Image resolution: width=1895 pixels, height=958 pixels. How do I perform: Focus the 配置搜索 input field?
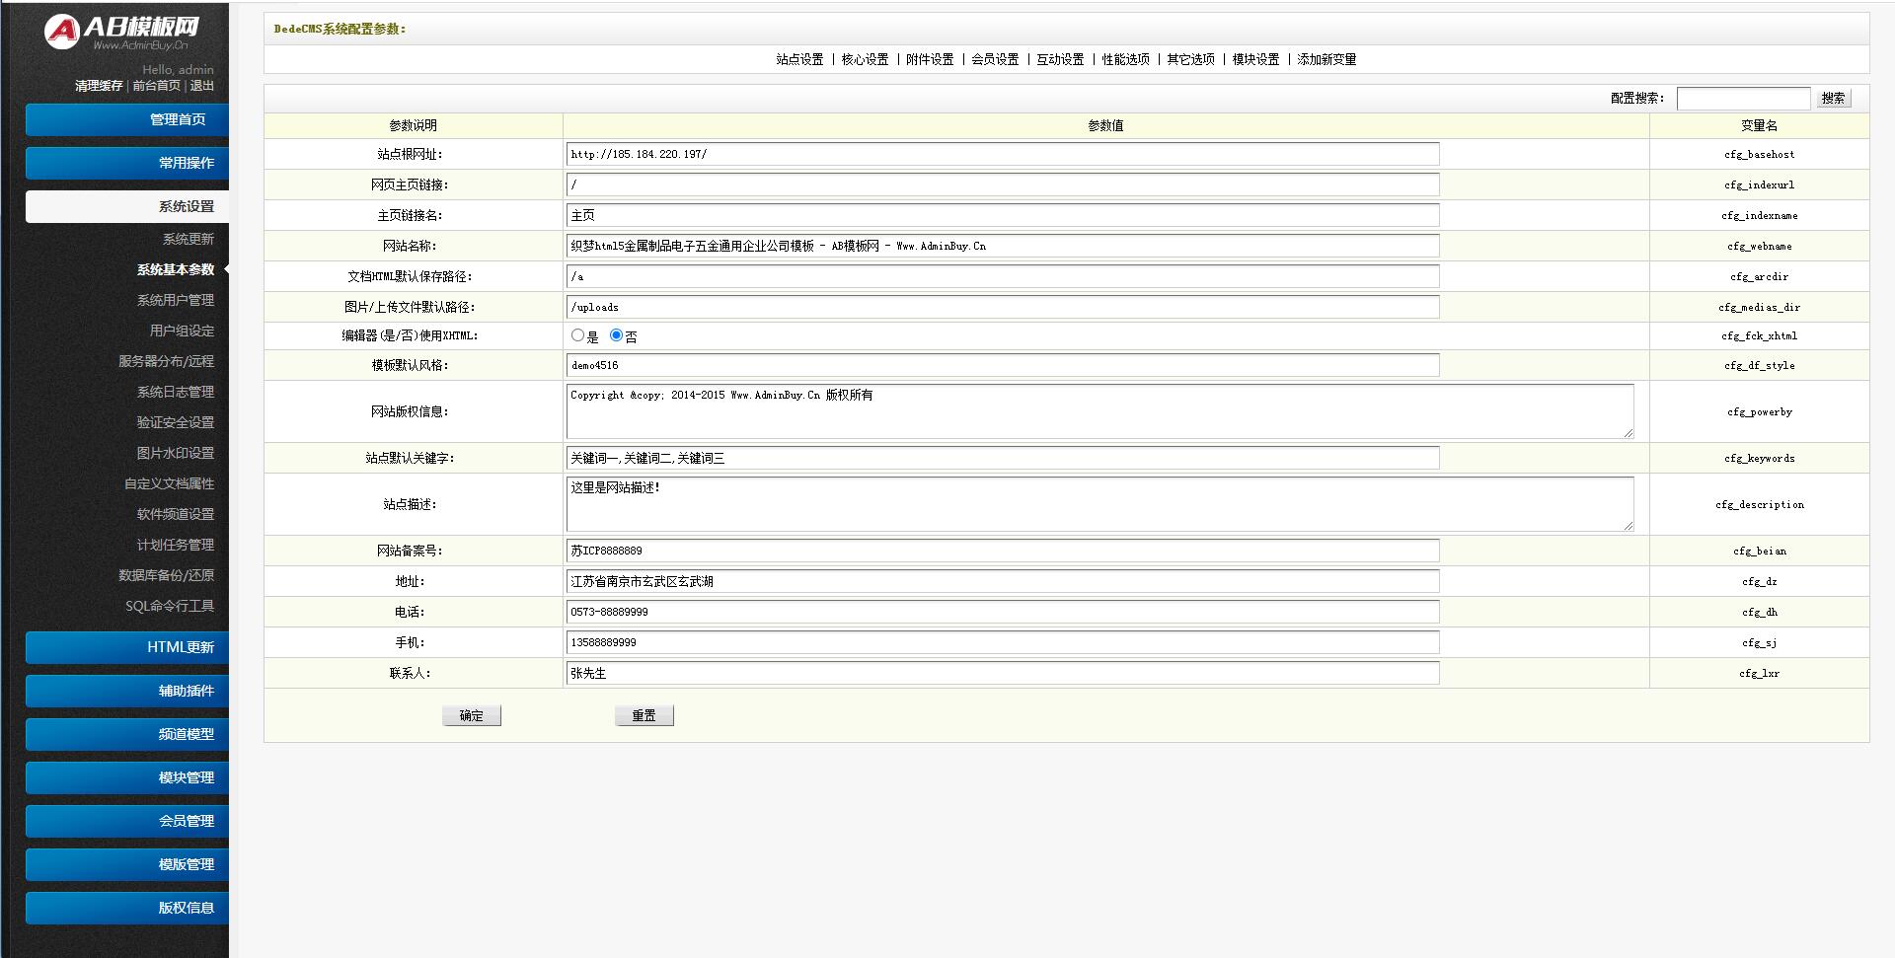pos(1743,98)
